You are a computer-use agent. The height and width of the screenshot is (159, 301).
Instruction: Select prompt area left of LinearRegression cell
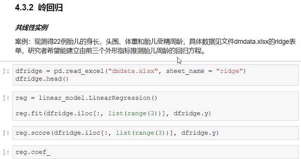6,98
